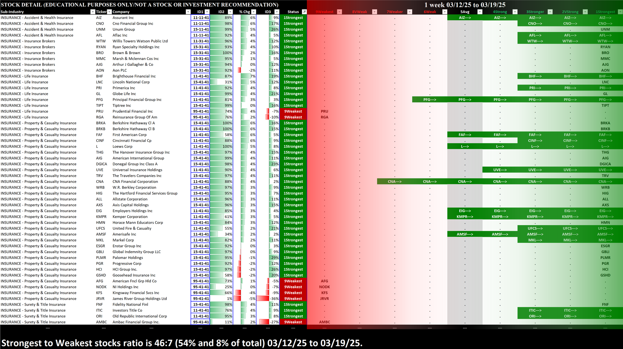Click the ID2 filter arrow
Screen dimensions: 623x349
(x=230, y=12)
